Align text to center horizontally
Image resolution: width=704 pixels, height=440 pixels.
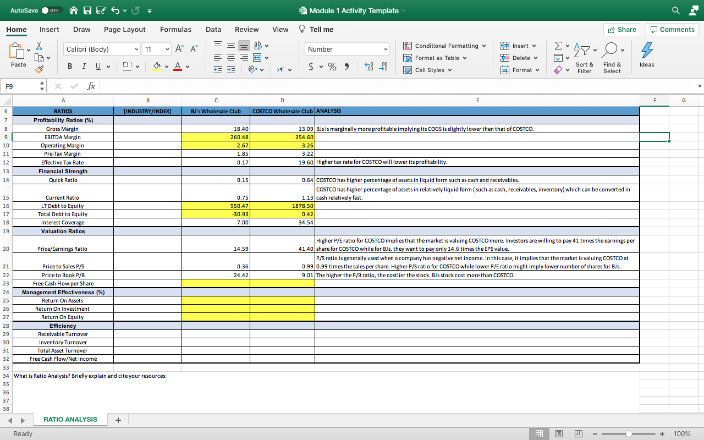coord(231,57)
